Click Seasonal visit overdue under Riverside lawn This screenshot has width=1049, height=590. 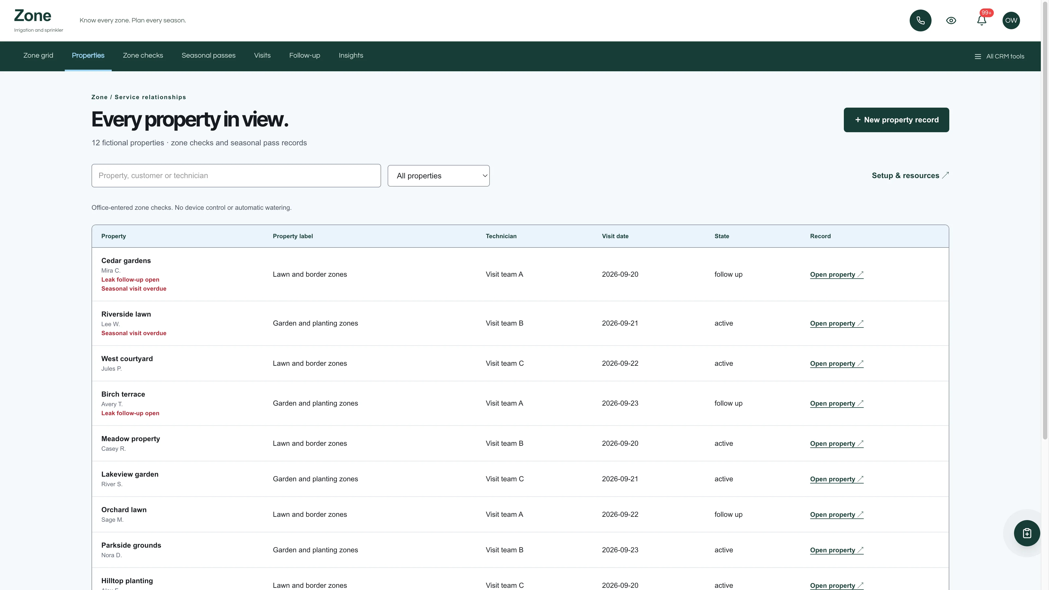[134, 333]
